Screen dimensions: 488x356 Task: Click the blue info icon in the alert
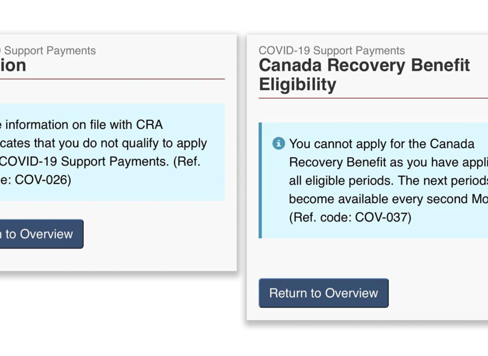[x=279, y=143]
